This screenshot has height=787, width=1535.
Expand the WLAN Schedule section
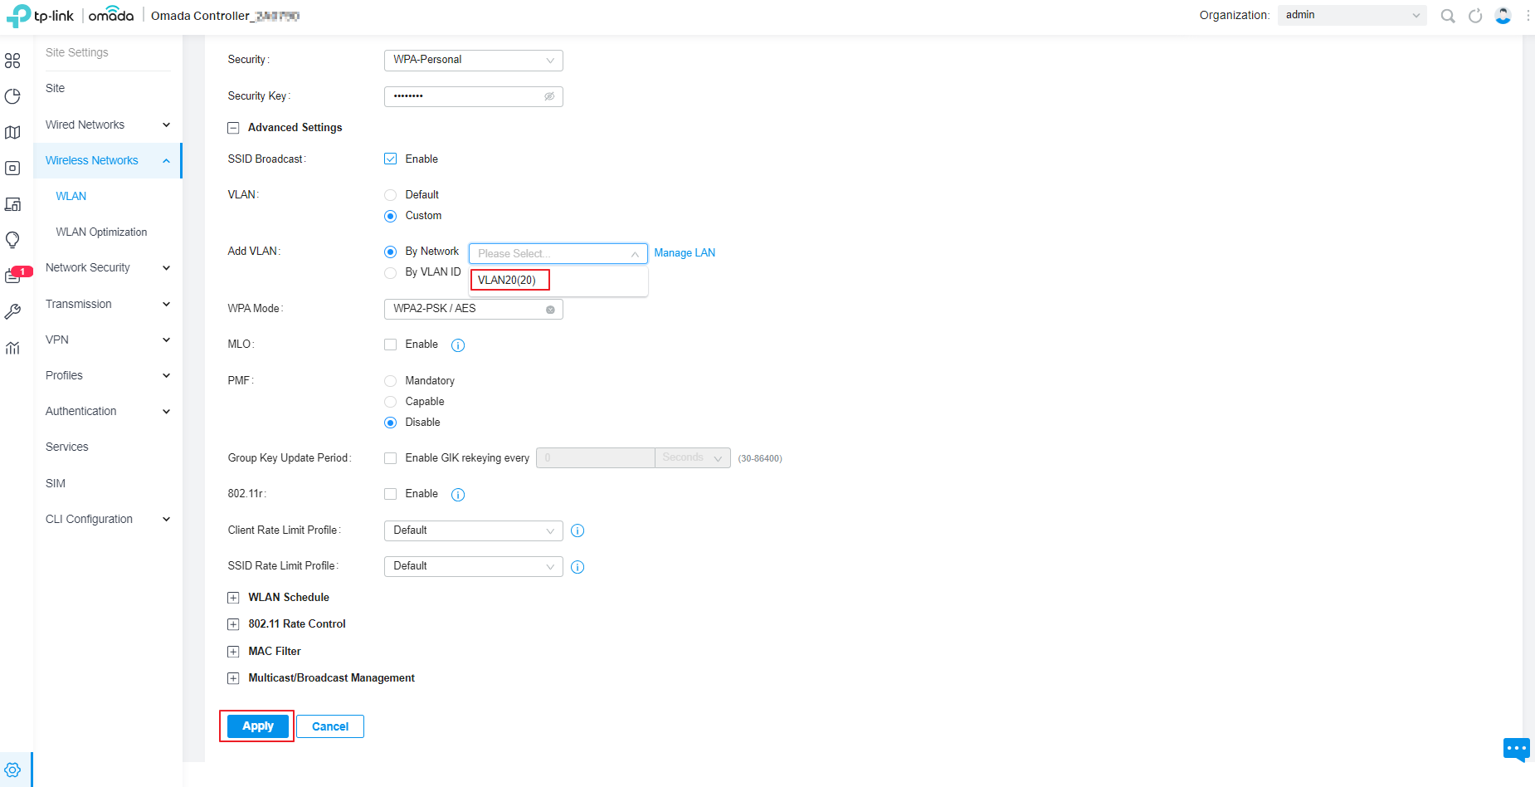click(233, 598)
